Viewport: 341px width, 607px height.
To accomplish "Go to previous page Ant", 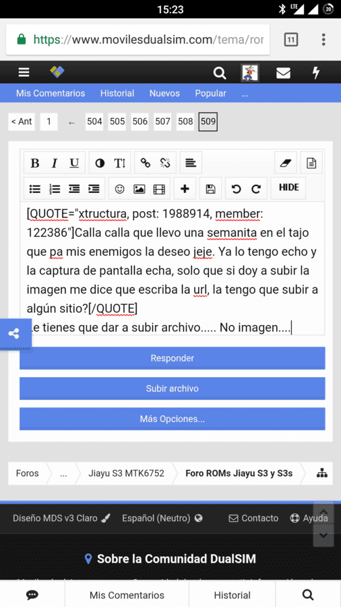I will (x=22, y=121).
